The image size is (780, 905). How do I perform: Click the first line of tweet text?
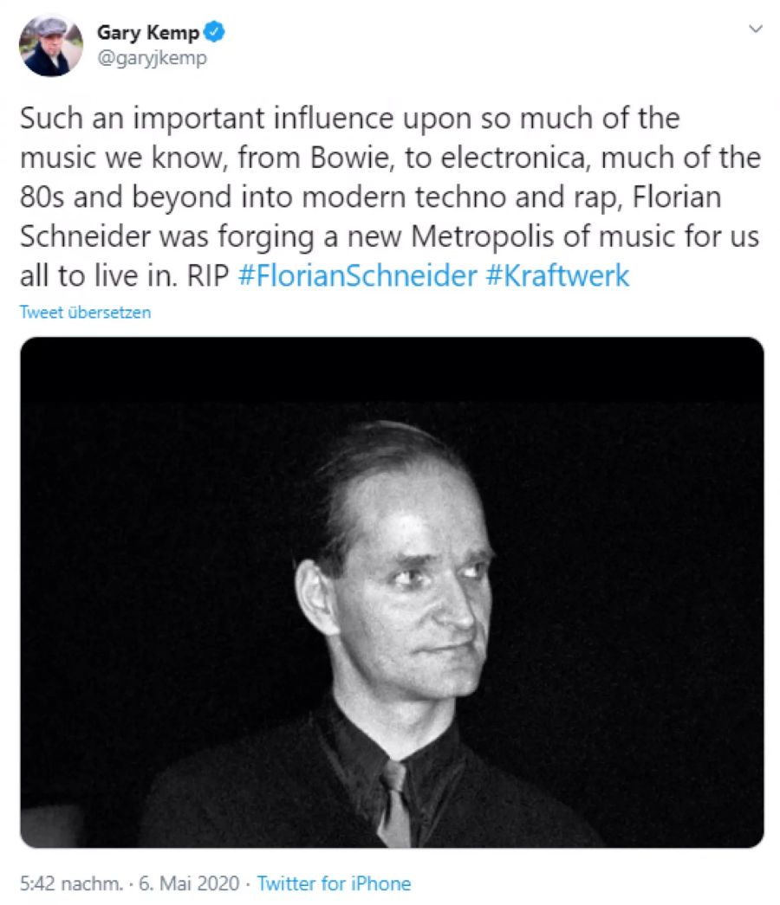349,118
